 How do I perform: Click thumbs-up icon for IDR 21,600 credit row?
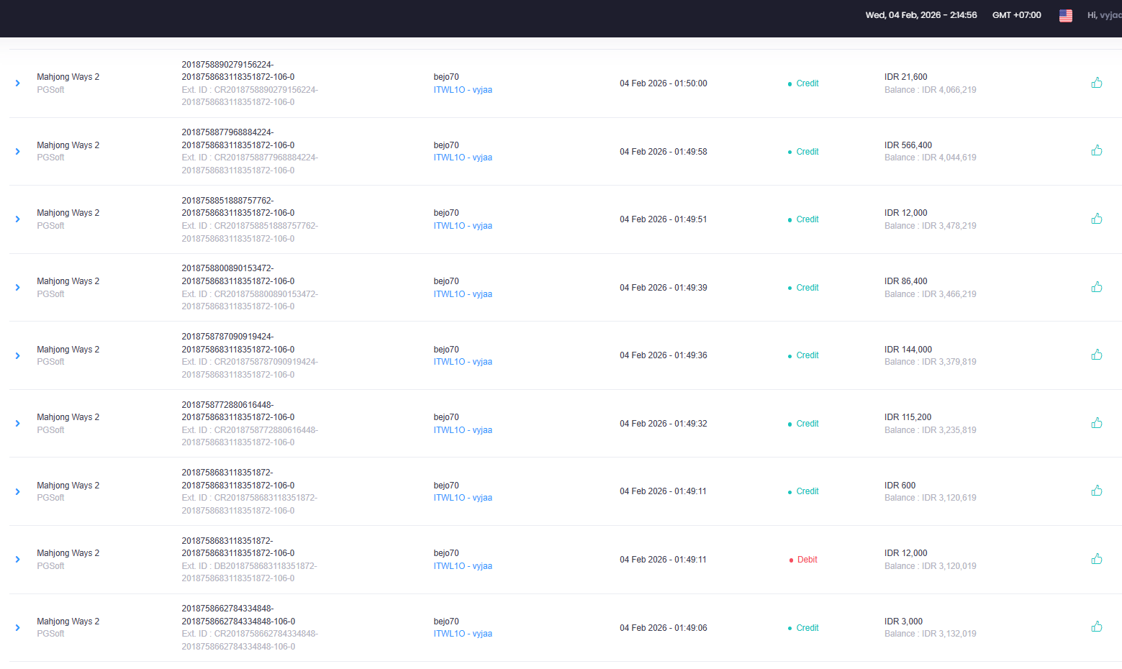pyautogui.click(x=1097, y=83)
